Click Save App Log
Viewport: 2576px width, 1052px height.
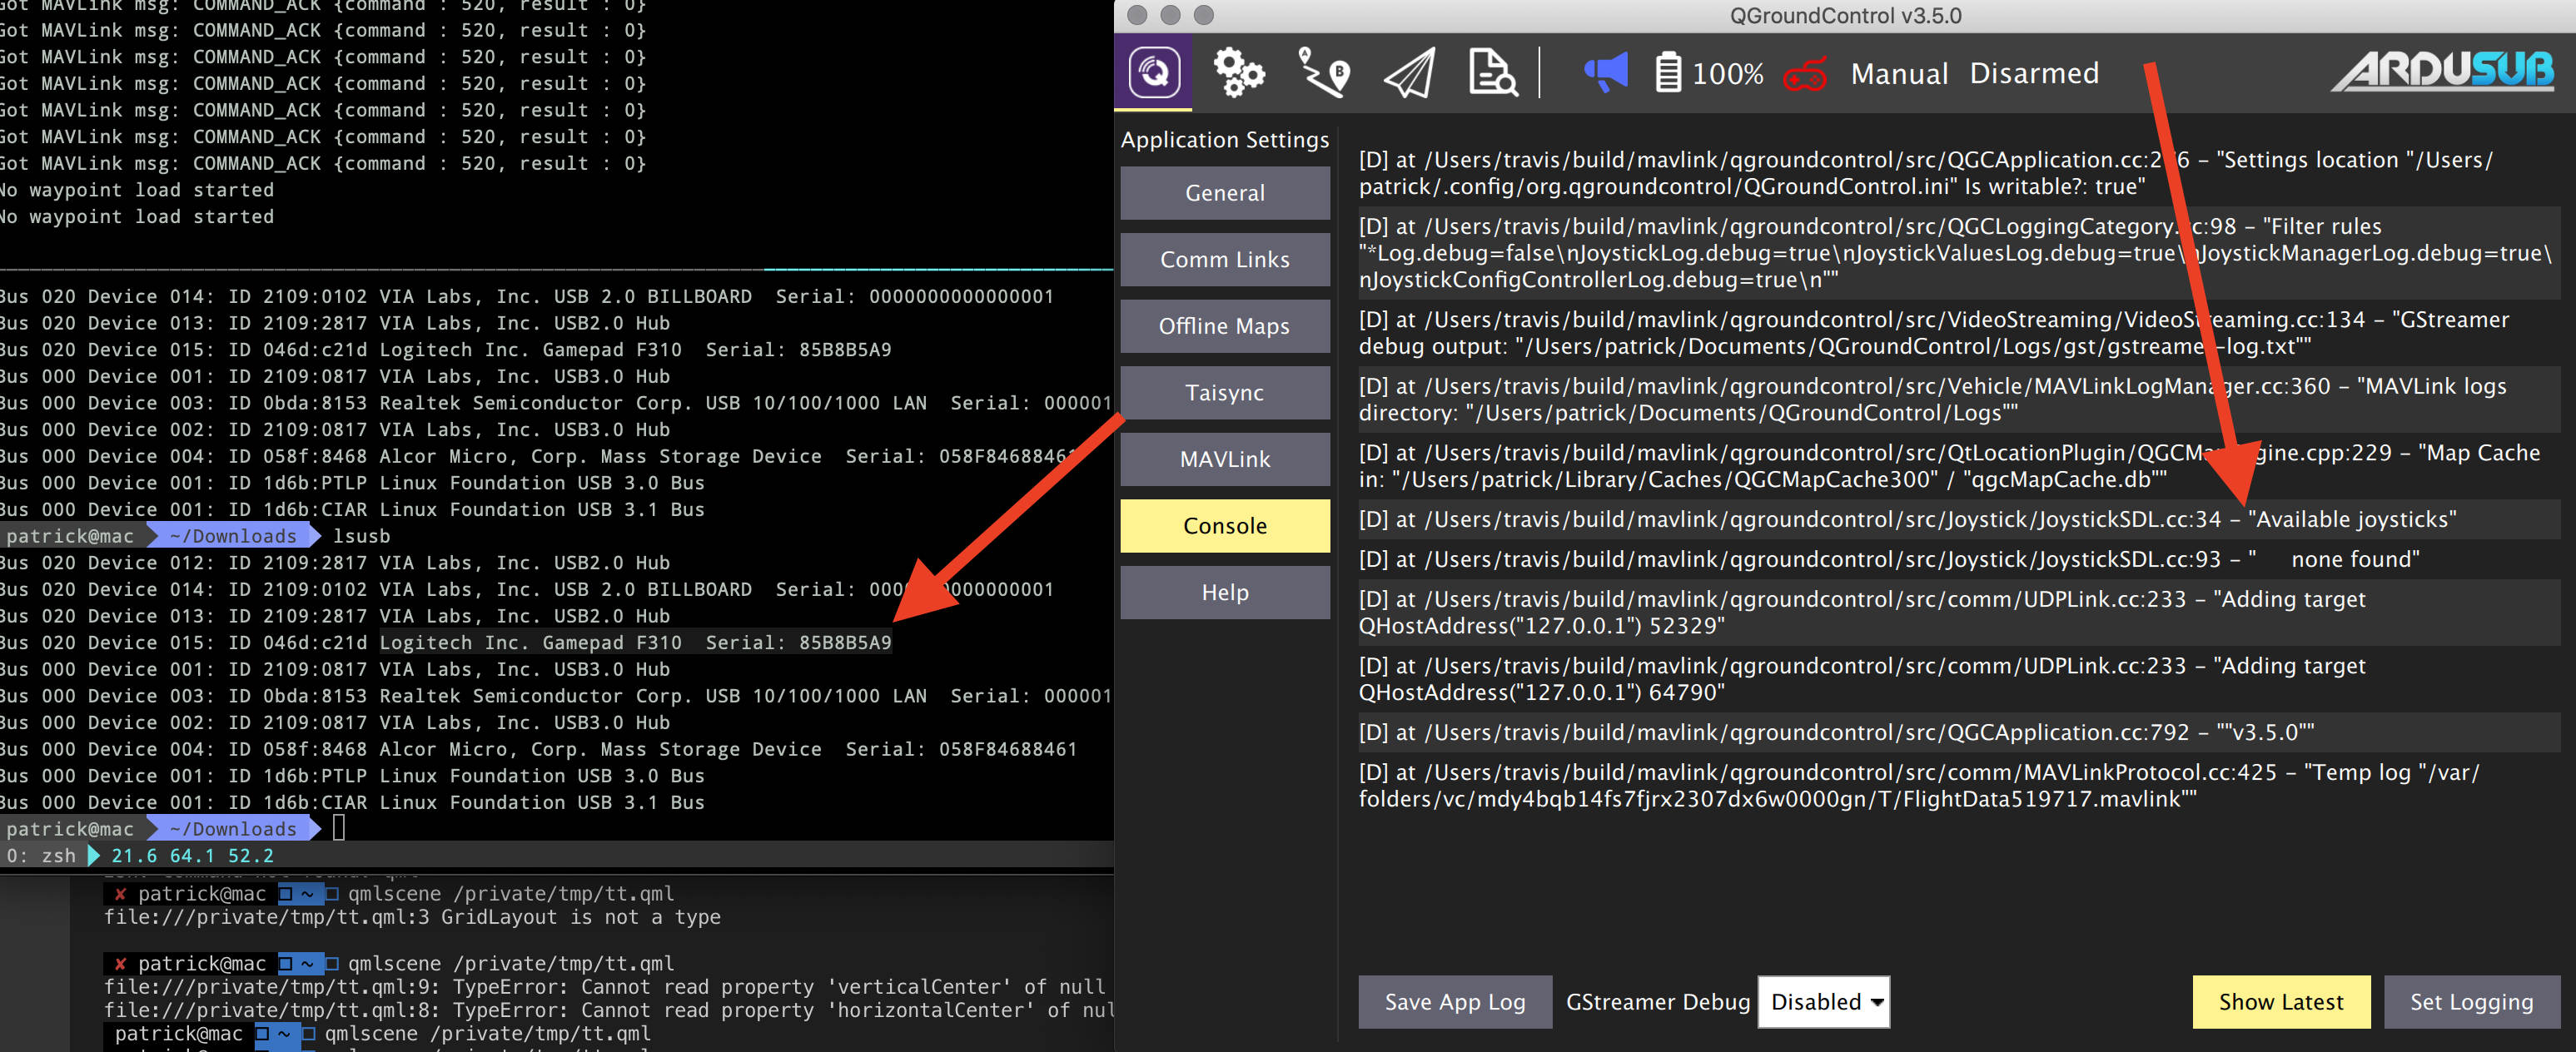pos(1455,1001)
